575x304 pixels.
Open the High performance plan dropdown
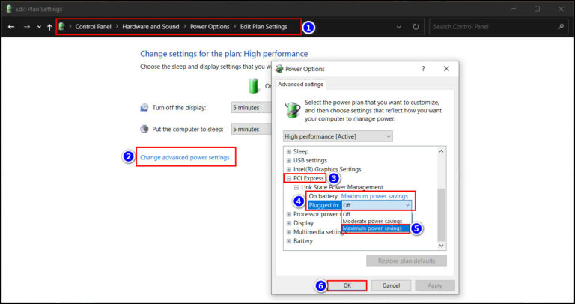[338, 136]
